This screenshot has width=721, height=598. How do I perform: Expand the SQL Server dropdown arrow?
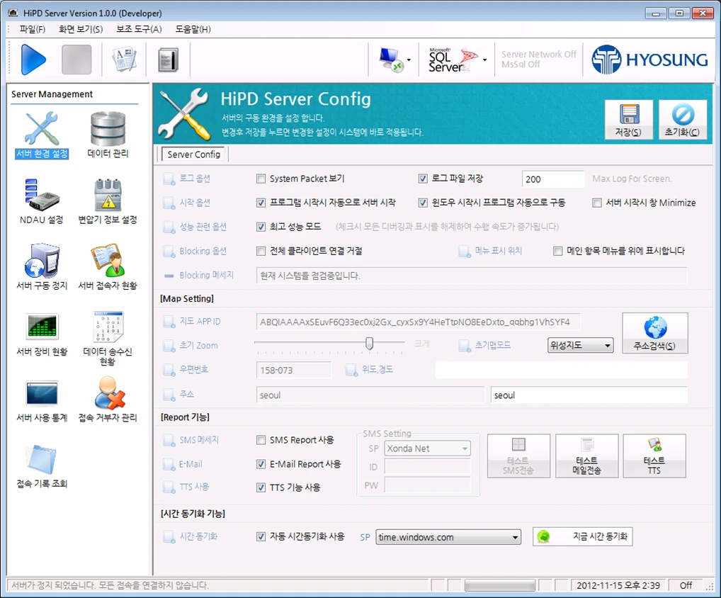(484, 60)
